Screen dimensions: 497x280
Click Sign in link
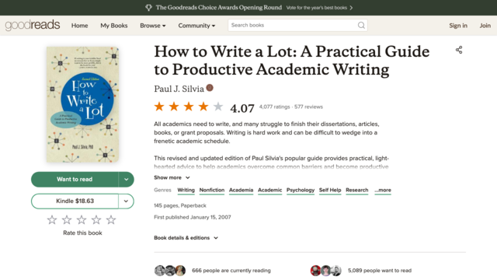[458, 26]
